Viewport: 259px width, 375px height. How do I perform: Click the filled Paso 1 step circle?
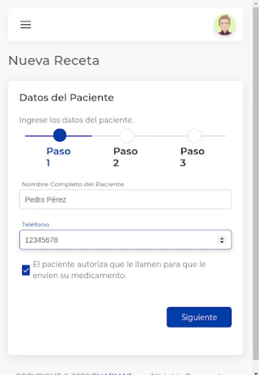pyautogui.click(x=60, y=135)
